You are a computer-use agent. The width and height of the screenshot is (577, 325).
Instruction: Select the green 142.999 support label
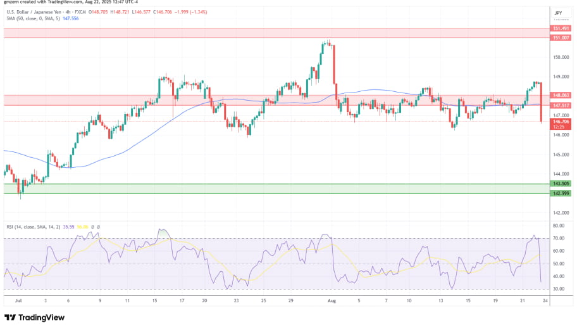pyautogui.click(x=561, y=193)
